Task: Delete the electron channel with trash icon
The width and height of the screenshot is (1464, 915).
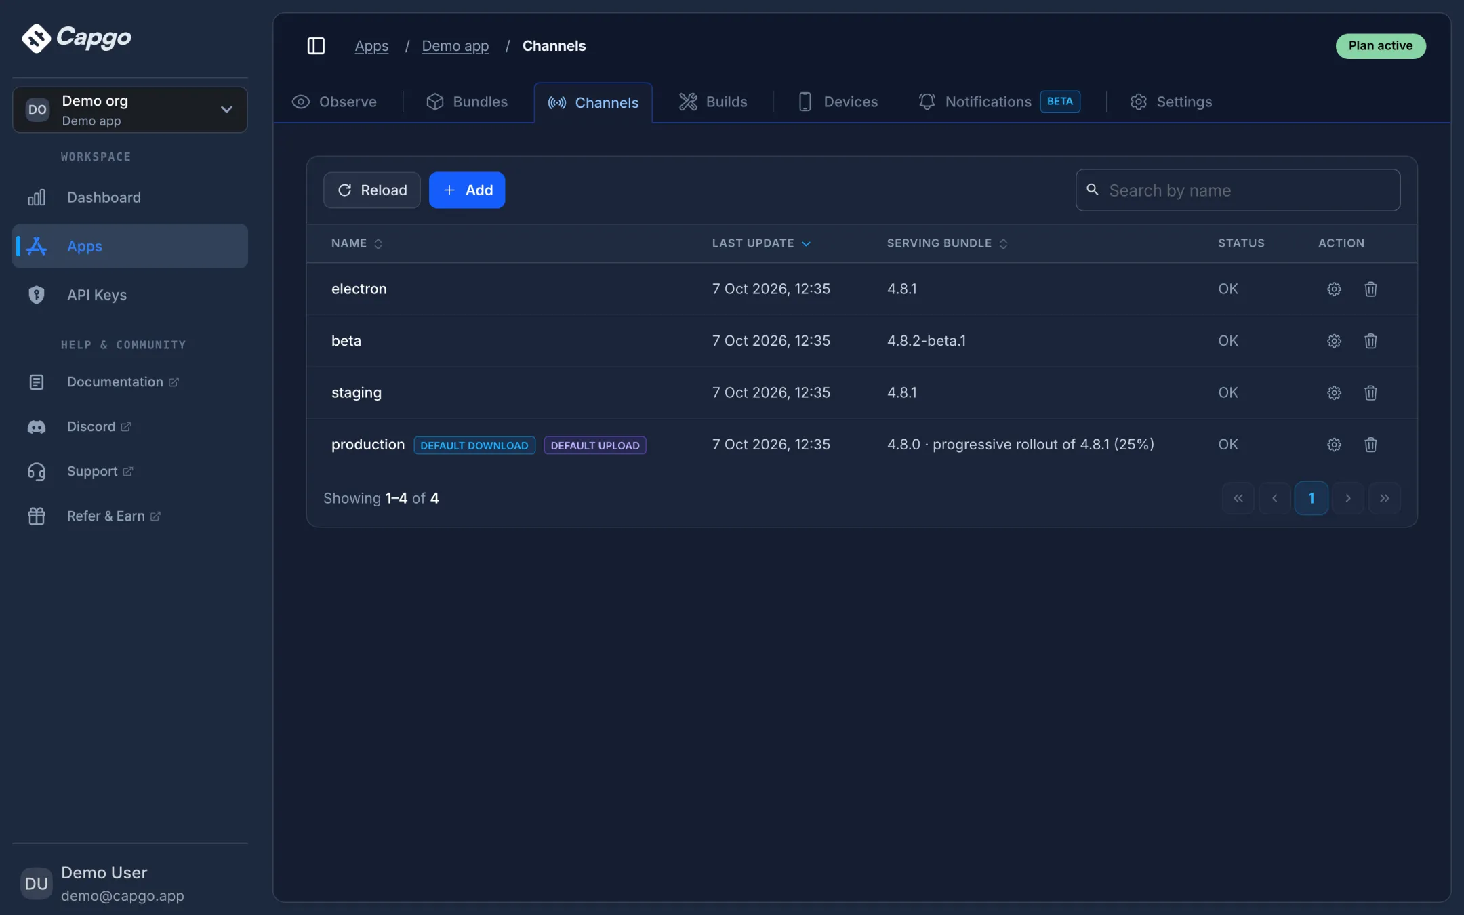Action: click(1370, 289)
